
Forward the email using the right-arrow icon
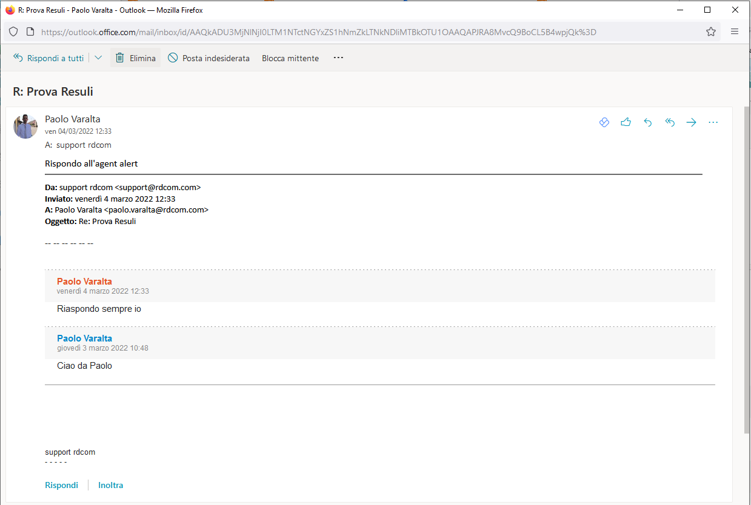tap(692, 122)
